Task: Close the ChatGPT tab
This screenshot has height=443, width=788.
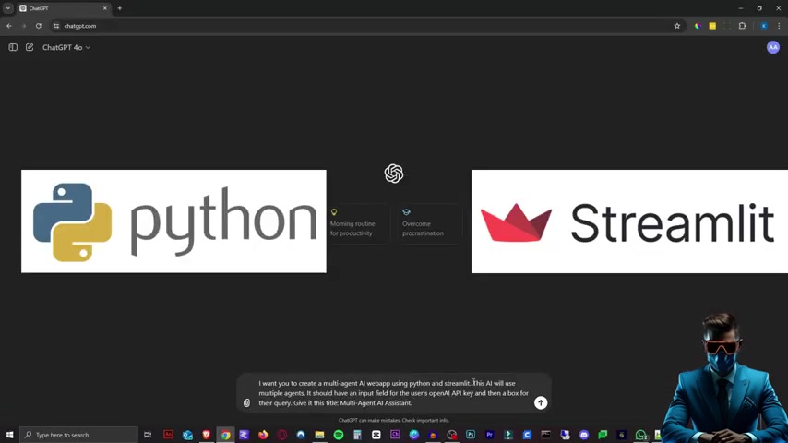Action: 105,8
